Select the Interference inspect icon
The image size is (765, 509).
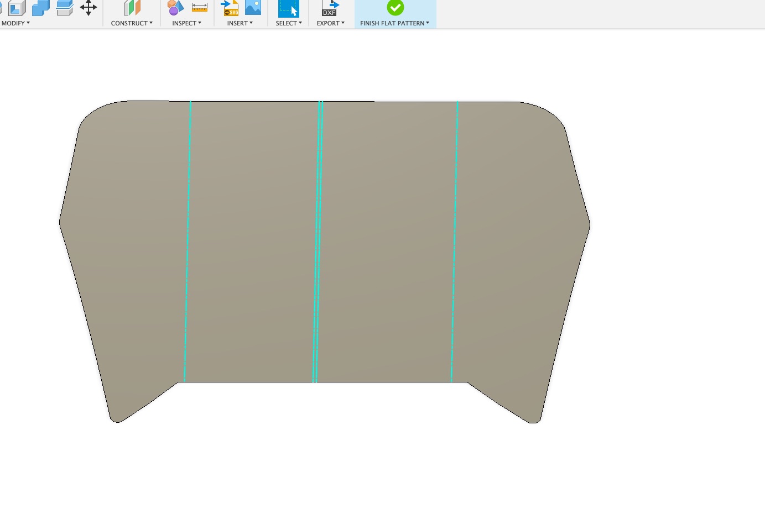[x=175, y=8]
